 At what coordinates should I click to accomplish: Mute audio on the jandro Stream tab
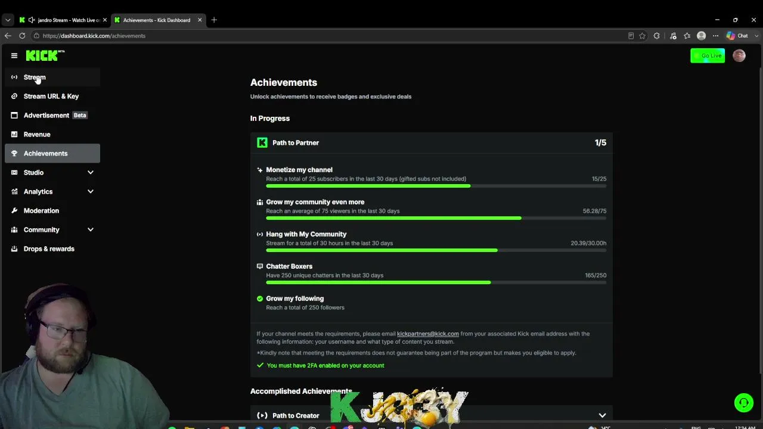pyautogui.click(x=32, y=20)
